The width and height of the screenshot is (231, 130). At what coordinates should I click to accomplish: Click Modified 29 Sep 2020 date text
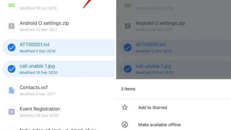39,116
